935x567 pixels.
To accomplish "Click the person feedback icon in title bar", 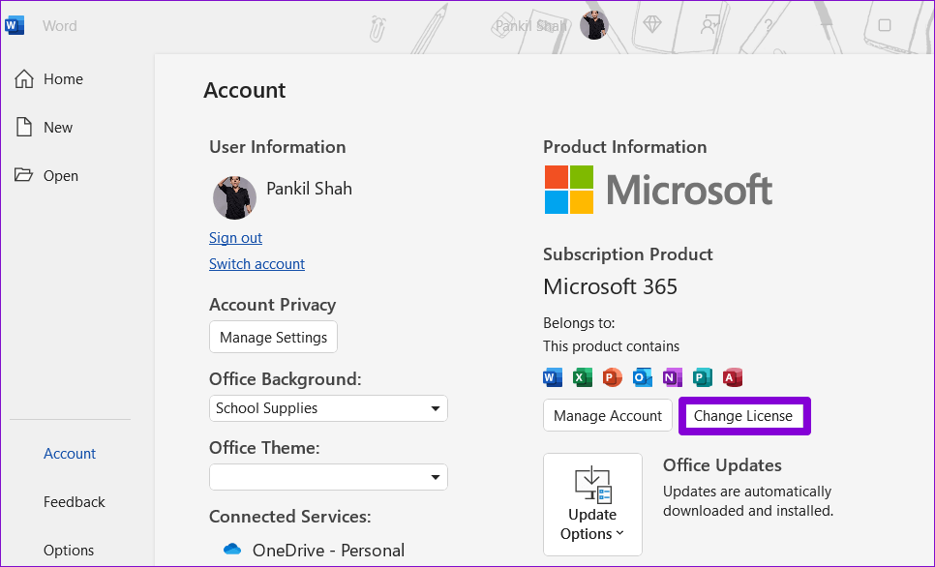I will (709, 25).
